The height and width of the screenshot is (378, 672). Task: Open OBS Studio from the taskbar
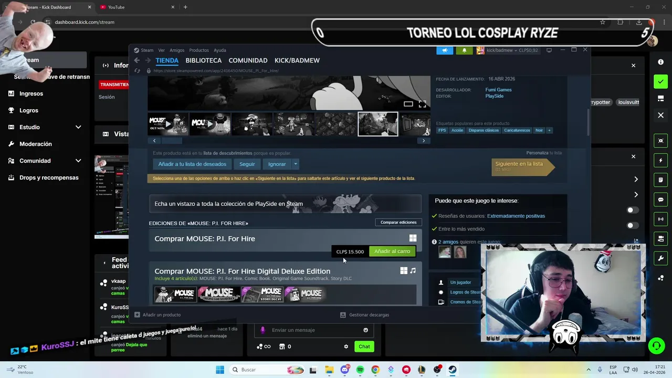(x=437, y=370)
